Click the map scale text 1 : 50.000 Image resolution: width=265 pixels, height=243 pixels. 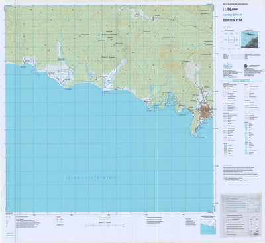[230, 9]
